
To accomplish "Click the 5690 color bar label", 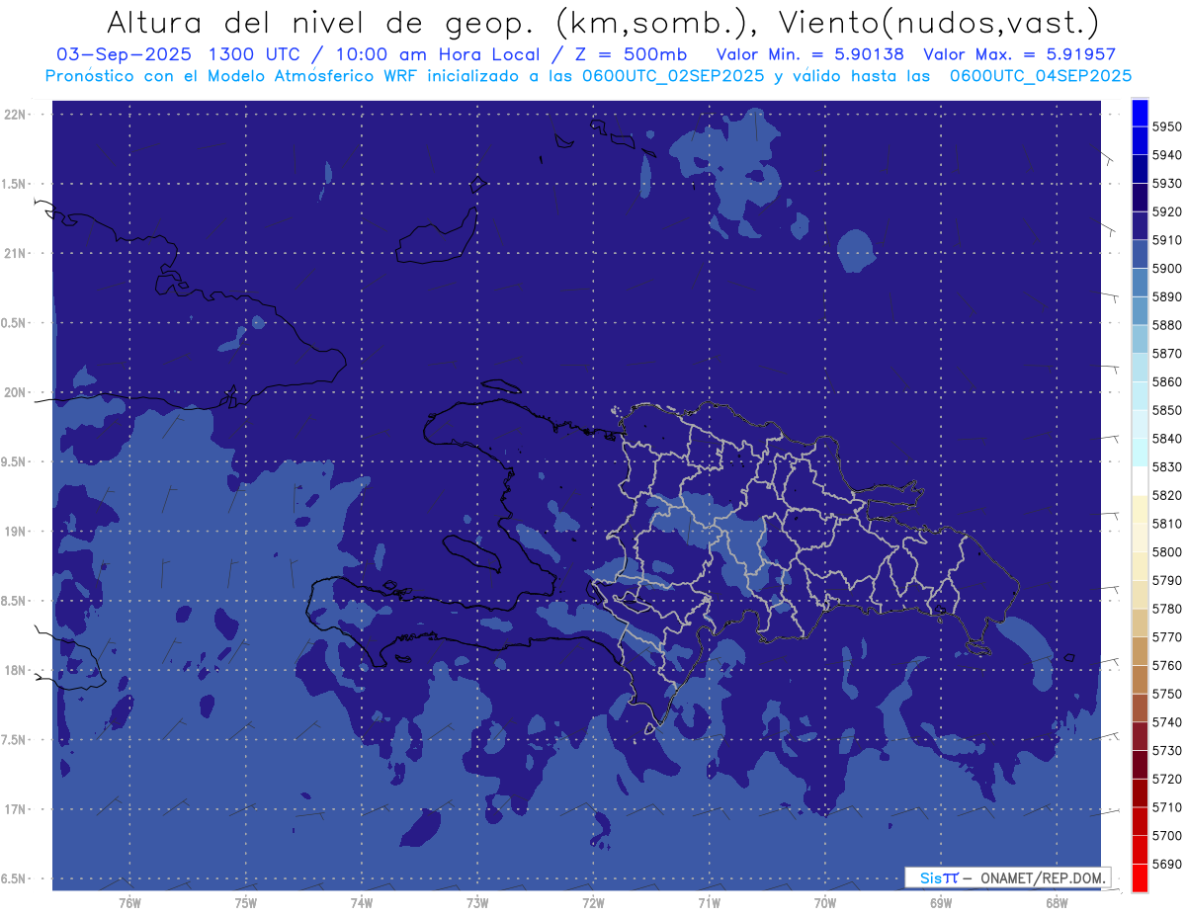I will 1167,864.
